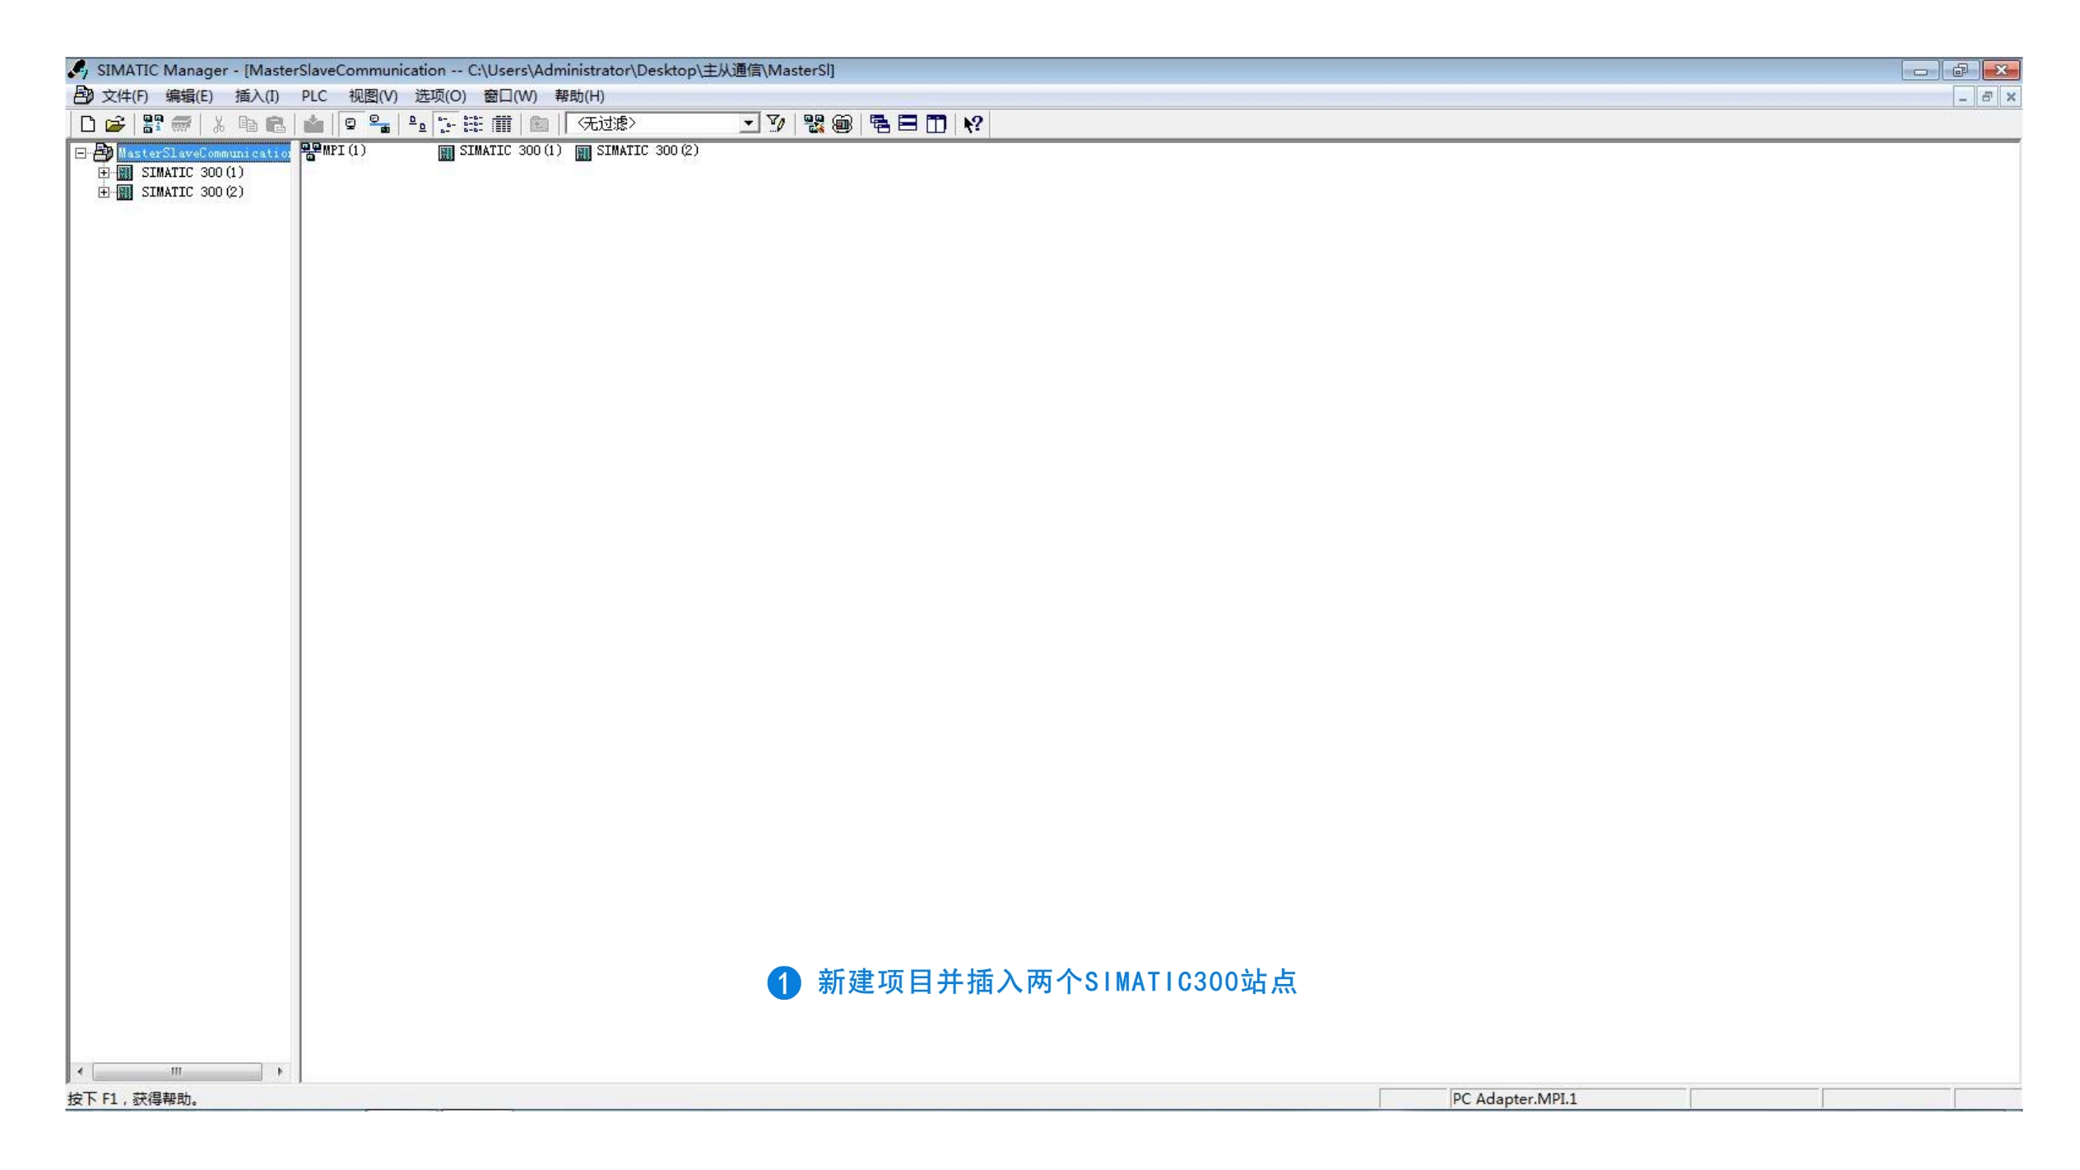The width and height of the screenshot is (2080, 1170).
Task: Click the Cut scissors icon
Action: pos(219,124)
